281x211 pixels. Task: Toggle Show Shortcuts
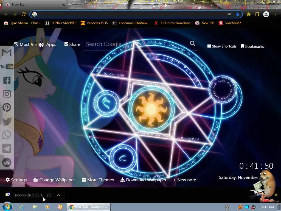pyautogui.click(x=222, y=46)
